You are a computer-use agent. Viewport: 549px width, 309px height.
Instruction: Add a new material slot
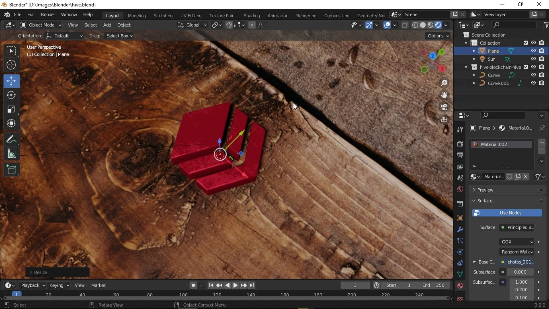[x=542, y=142]
